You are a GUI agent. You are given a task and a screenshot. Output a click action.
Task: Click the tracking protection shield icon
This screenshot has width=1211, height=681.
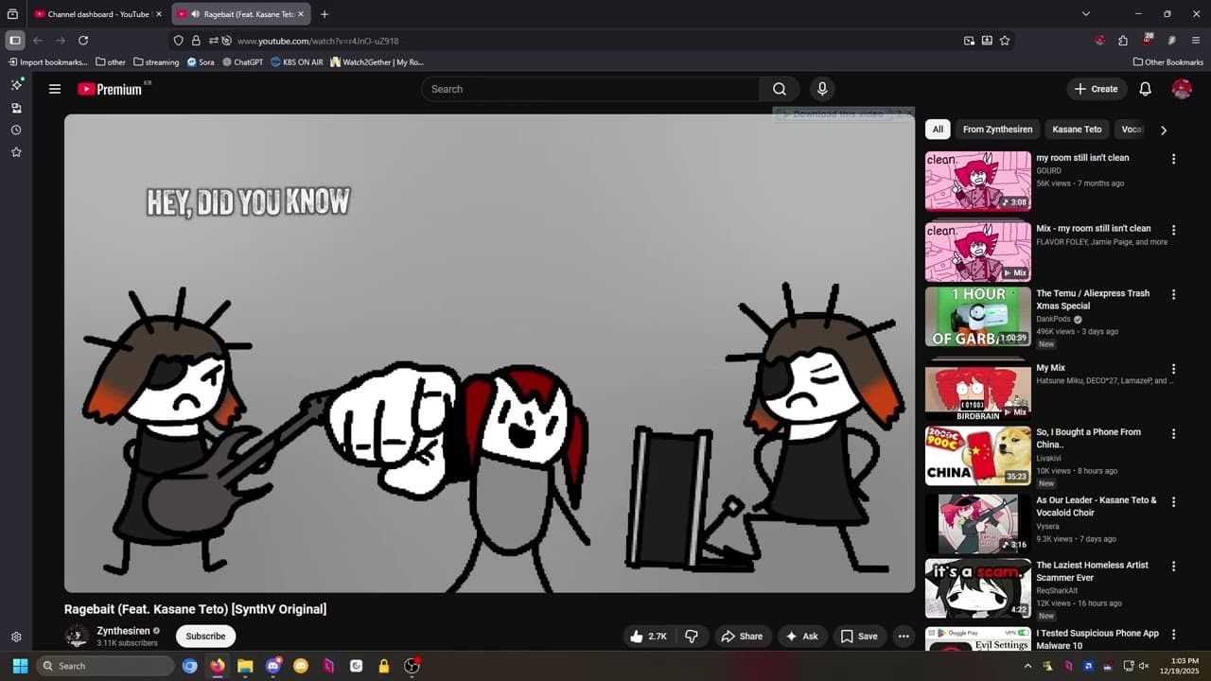(x=179, y=41)
